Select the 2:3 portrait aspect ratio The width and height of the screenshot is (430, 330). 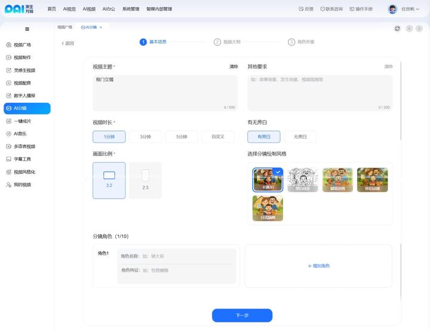pyautogui.click(x=145, y=180)
